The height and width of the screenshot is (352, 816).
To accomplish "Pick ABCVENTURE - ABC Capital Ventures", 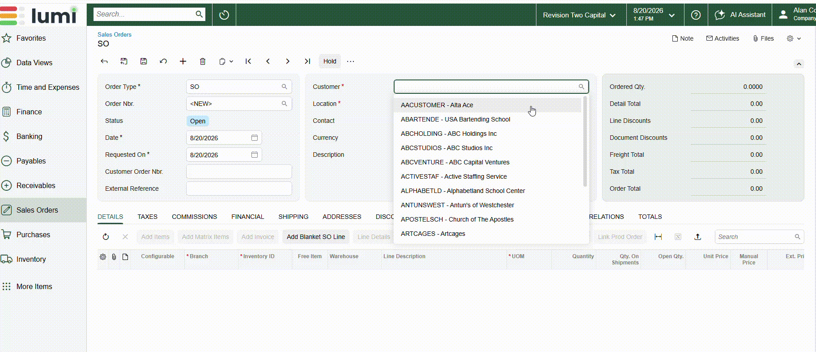I will point(487,162).
